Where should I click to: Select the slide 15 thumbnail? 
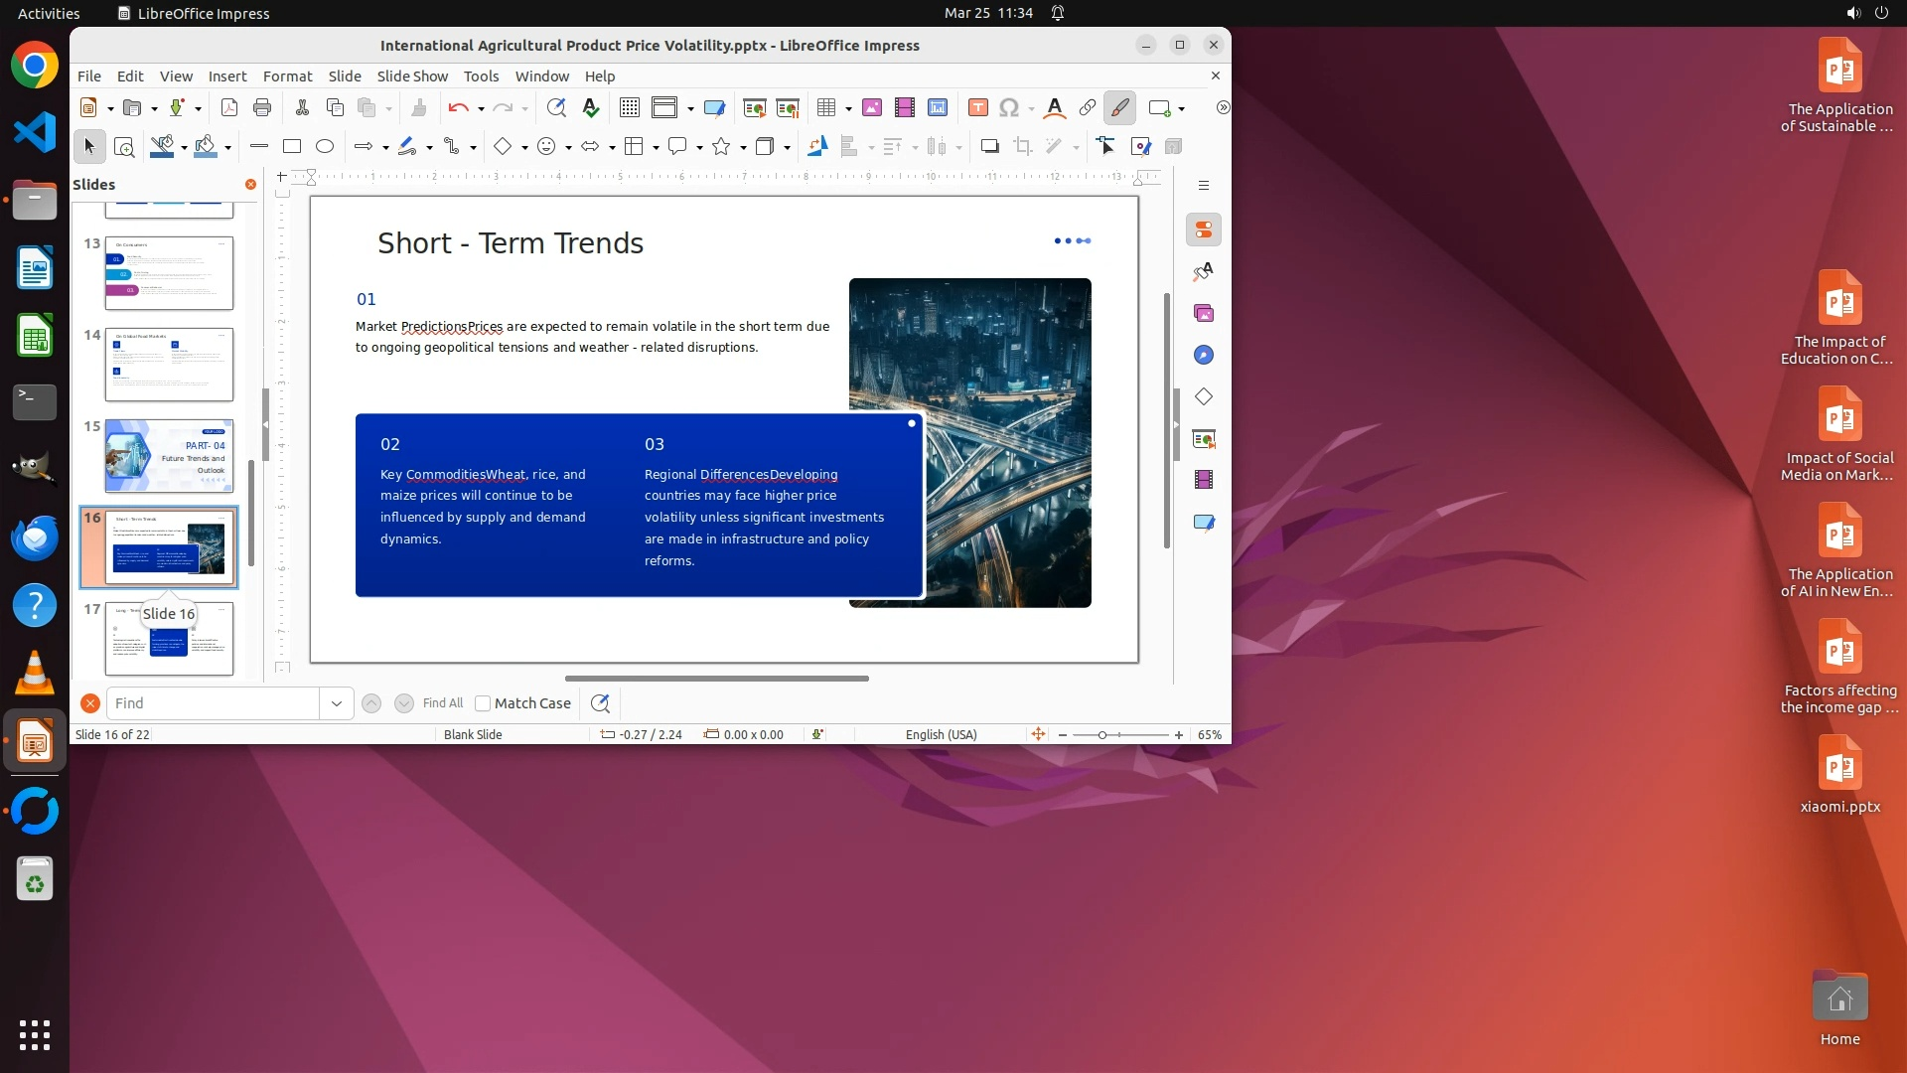(x=169, y=456)
